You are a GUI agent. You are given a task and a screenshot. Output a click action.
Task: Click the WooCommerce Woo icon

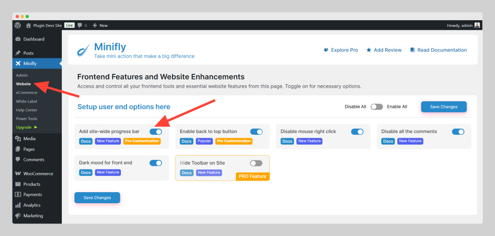click(x=18, y=174)
